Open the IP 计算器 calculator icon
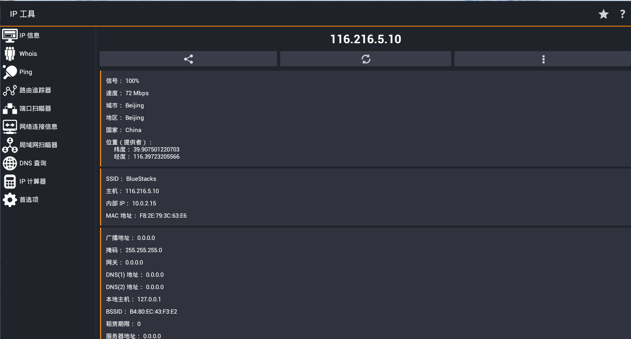The image size is (631, 339). pos(10,182)
